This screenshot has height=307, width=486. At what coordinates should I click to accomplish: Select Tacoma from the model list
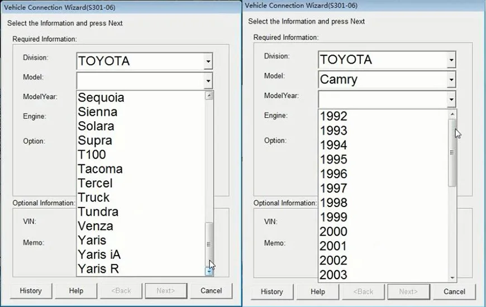click(141, 169)
